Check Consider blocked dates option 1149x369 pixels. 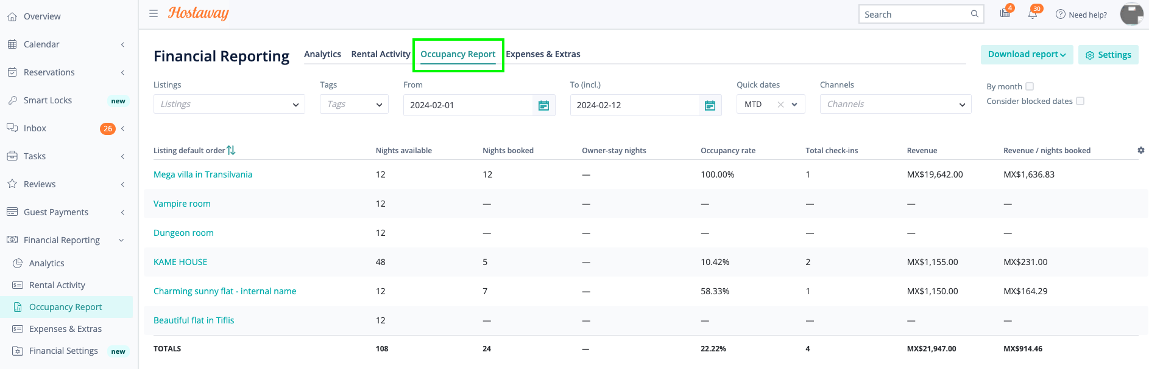[x=1080, y=101]
